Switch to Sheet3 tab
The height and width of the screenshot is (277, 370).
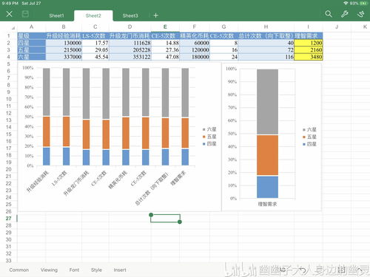click(130, 16)
